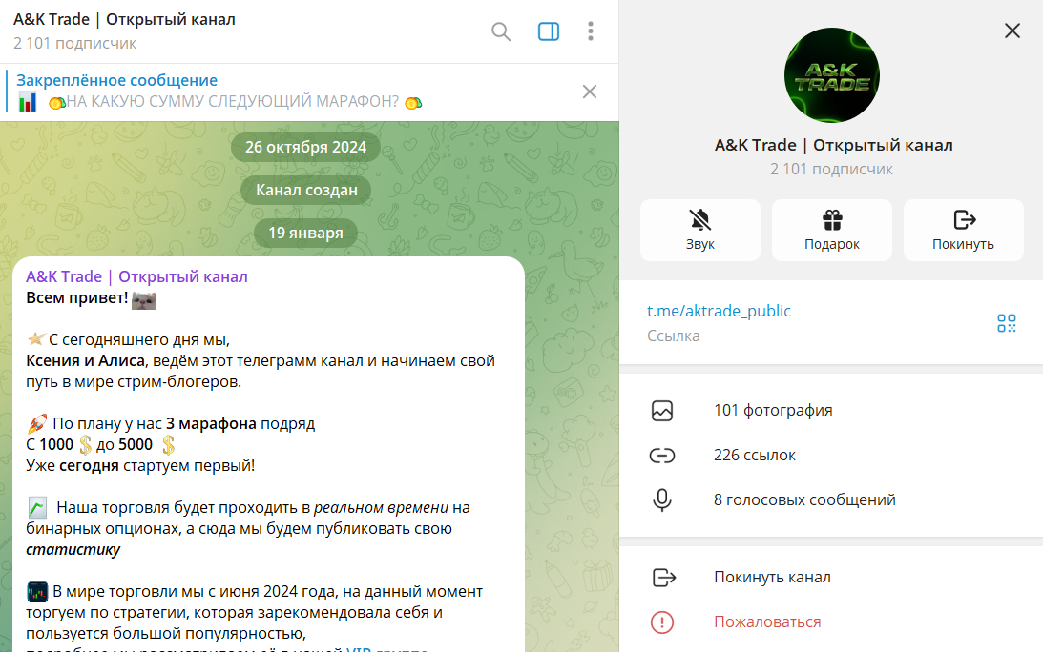Open the 8 голосовых сообщений section

pyautogui.click(x=803, y=499)
